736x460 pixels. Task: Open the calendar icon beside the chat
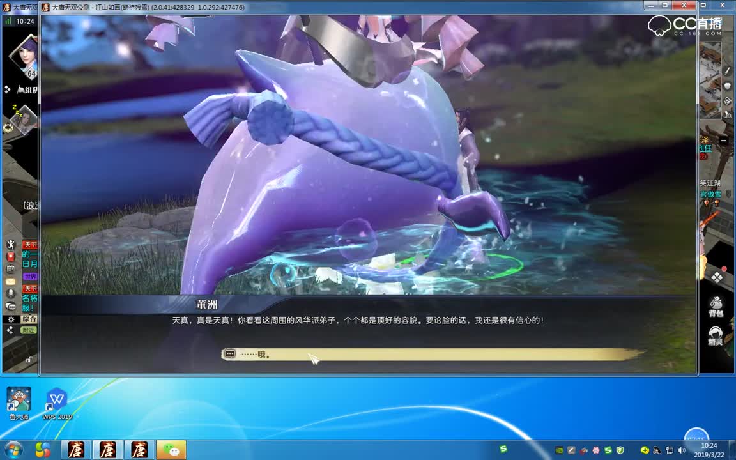(10, 270)
